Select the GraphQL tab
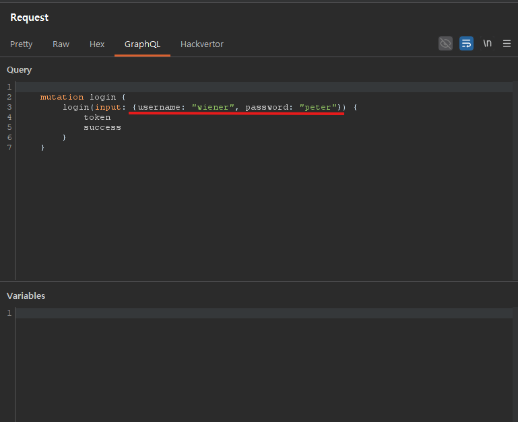Viewport: 518px width, 422px height. (x=142, y=44)
